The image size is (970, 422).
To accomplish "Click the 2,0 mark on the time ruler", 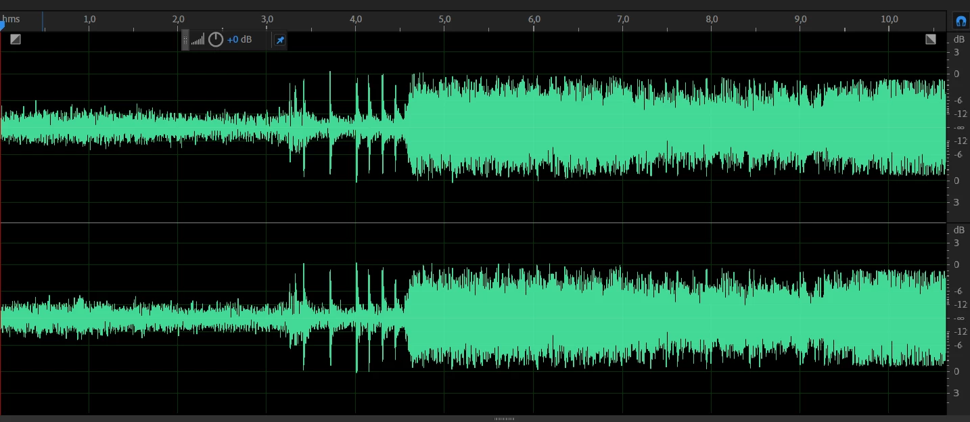I will [x=179, y=20].
